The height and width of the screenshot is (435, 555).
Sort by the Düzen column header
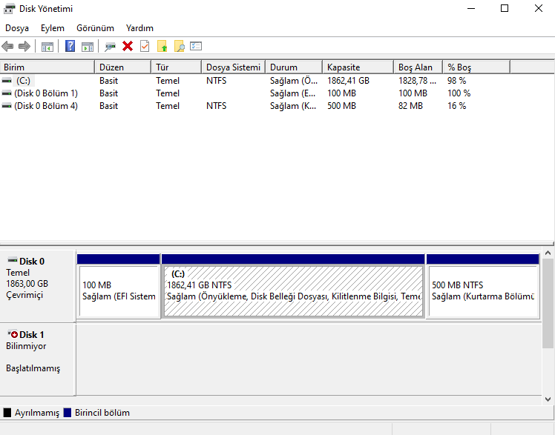[x=123, y=67]
